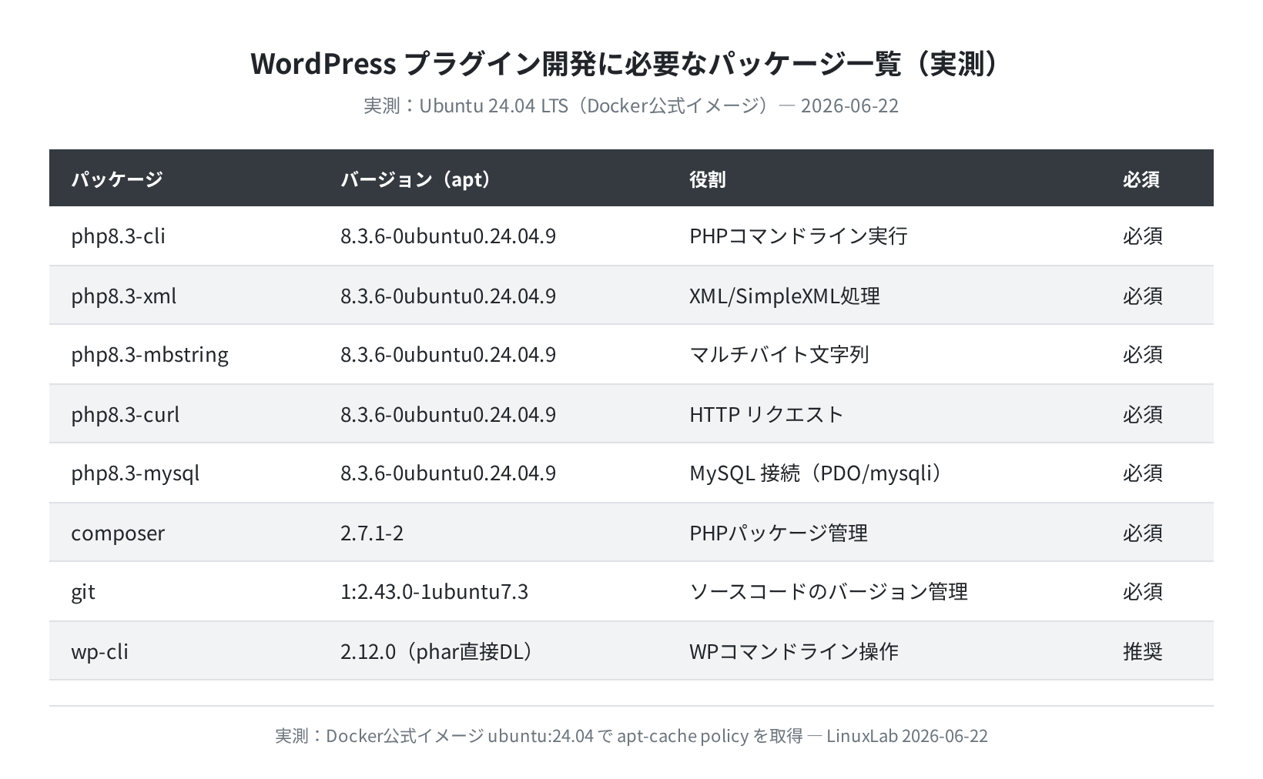Click the パッケージ column header
This screenshot has width=1263, height=779.
pos(117,179)
